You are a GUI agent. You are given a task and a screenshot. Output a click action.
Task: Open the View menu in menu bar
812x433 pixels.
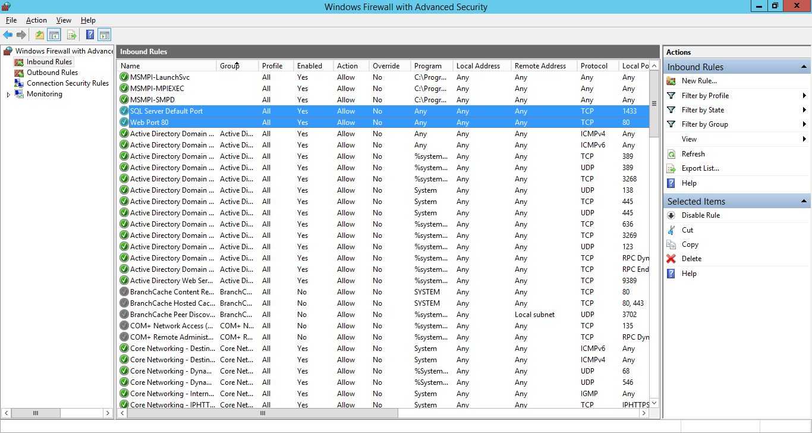[x=64, y=20]
